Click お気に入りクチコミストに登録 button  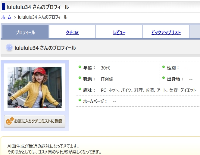[35, 121]
